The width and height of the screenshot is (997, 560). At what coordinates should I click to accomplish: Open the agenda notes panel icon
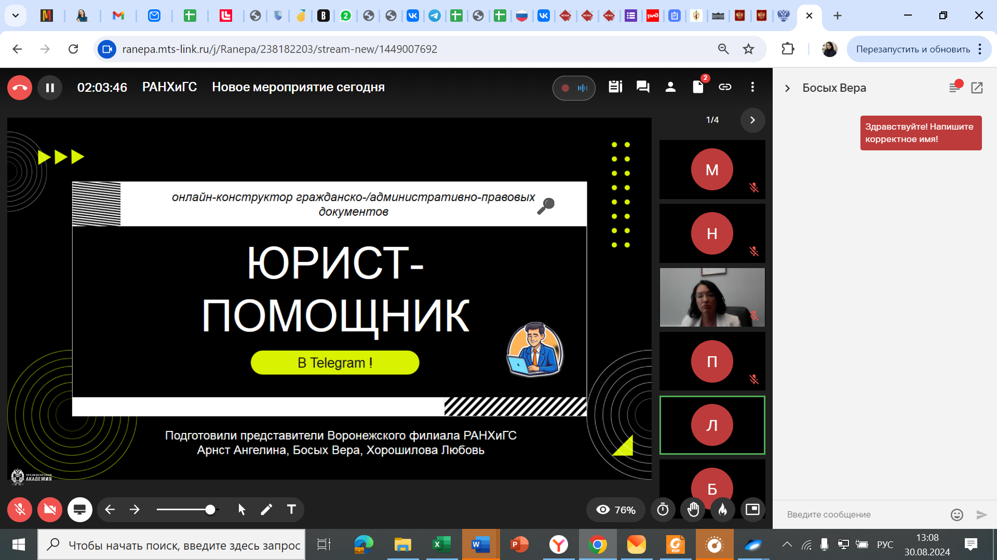click(615, 87)
